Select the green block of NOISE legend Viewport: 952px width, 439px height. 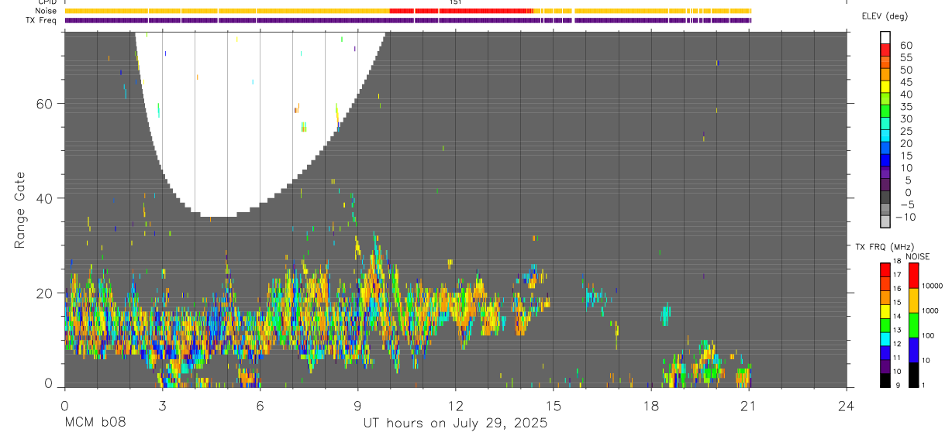point(913,325)
